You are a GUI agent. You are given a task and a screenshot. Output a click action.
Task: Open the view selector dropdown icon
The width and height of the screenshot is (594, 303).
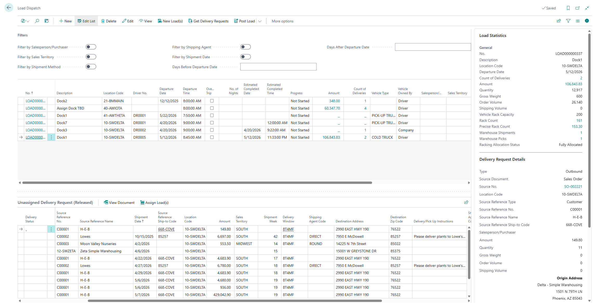click(x=25, y=21)
